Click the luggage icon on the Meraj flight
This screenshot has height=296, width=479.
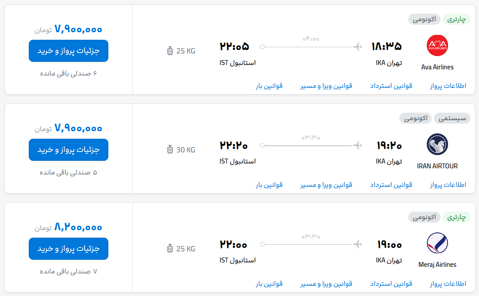170,249
